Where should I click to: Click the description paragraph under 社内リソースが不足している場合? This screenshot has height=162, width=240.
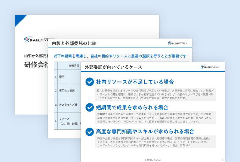coord(155,94)
